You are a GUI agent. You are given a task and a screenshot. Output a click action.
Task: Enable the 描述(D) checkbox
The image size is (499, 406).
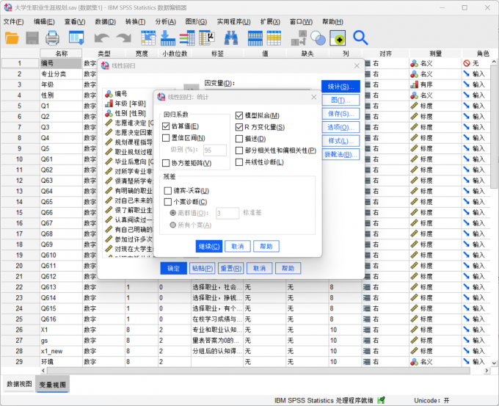coord(239,139)
